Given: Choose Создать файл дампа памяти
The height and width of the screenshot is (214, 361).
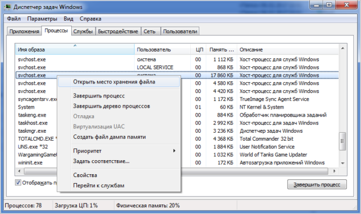Looking at the screenshot, I should (x=119, y=137).
